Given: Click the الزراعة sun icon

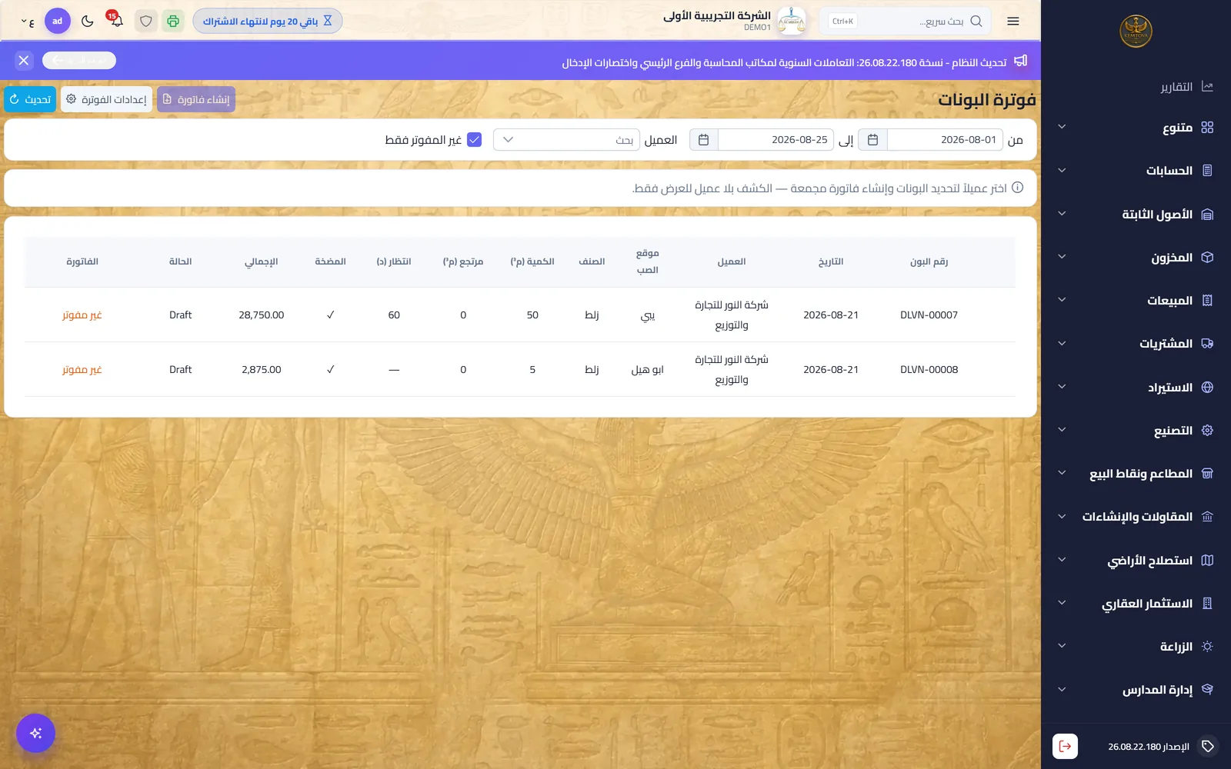Looking at the screenshot, I should coord(1207,647).
